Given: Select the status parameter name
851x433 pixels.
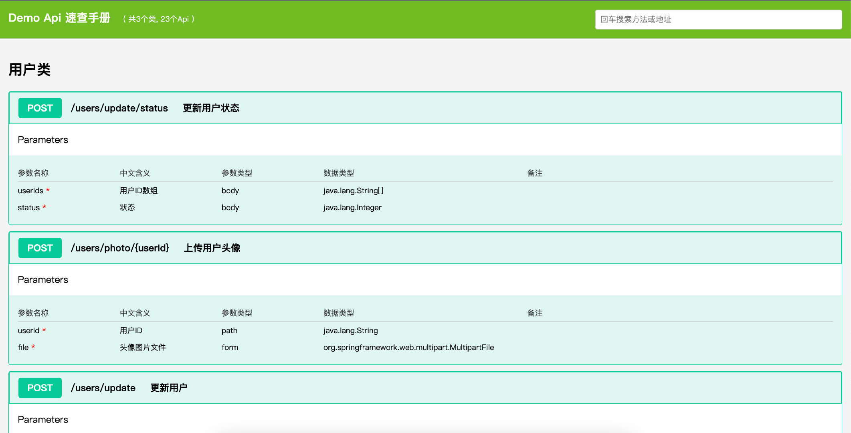Looking at the screenshot, I should 28,208.
